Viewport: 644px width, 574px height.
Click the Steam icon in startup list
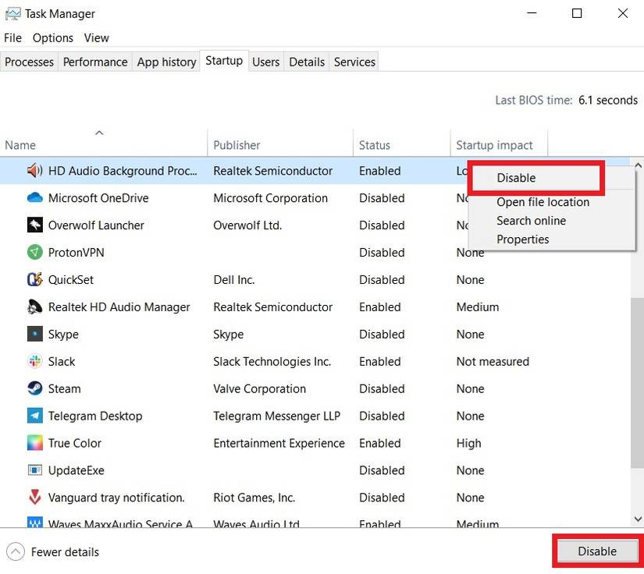point(34,389)
